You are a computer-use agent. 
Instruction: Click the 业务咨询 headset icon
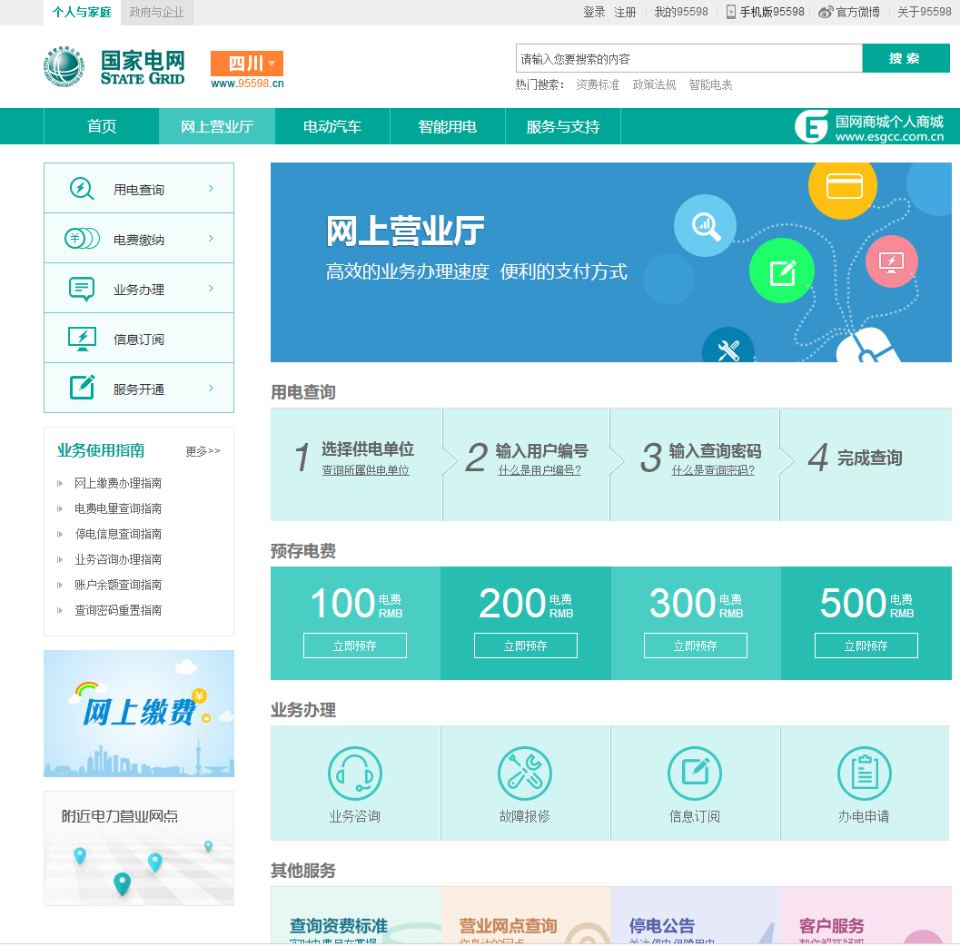coord(355,774)
